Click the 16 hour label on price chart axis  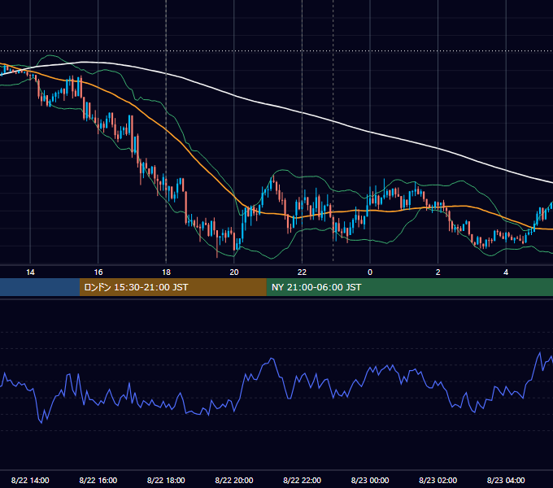[x=98, y=272]
